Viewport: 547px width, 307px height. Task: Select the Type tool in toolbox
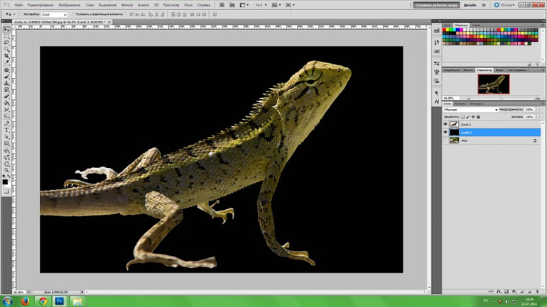[7, 130]
